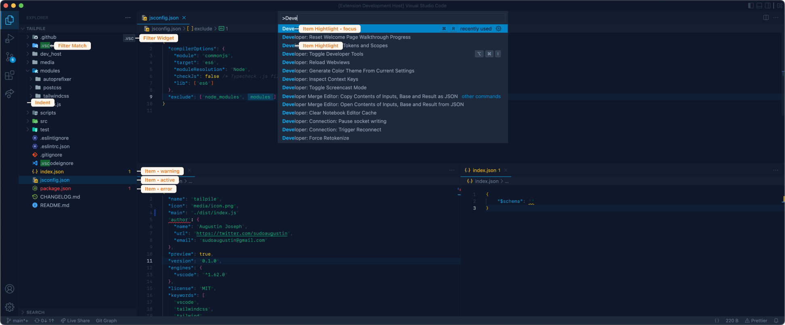This screenshot has width=785, height=325.
Task: Open the Accounts menu in the activity bar
Action: click(x=10, y=289)
